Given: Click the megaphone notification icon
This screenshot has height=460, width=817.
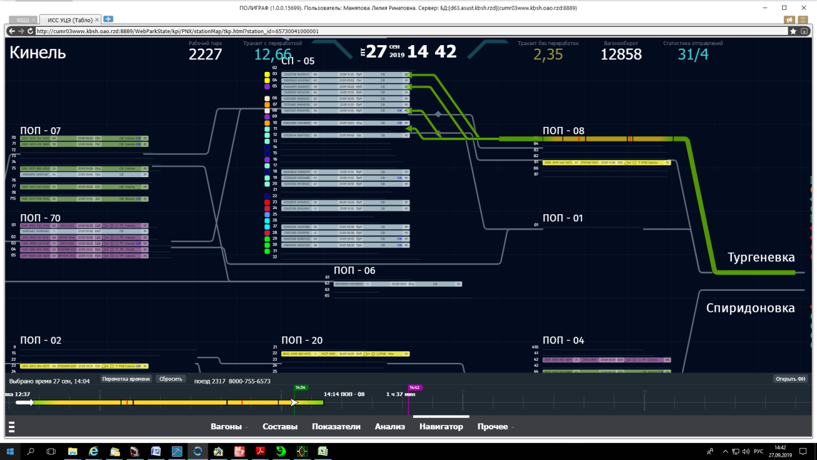Looking at the screenshot, I should 790,19.
